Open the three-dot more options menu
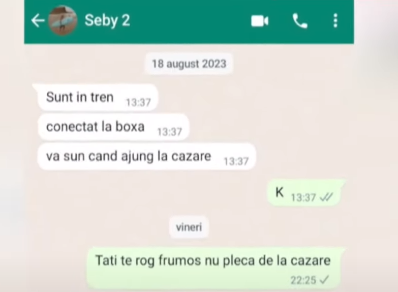The image size is (398, 292). pyautogui.click(x=335, y=20)
